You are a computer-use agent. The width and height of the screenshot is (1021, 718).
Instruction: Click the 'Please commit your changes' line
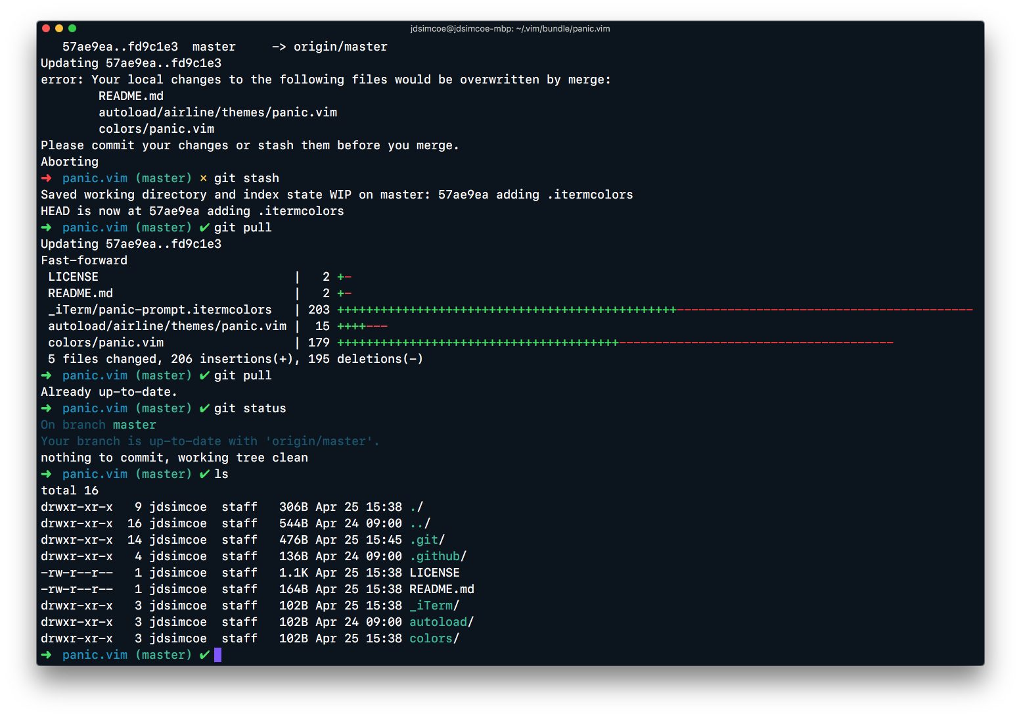[x=250, y=145]
